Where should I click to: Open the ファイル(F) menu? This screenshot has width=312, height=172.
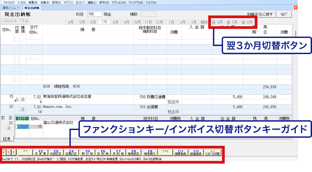(x=9, y=2)
